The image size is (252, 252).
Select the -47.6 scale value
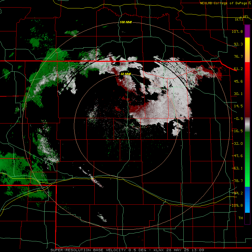pyautogui.click(x=237, y=156)
